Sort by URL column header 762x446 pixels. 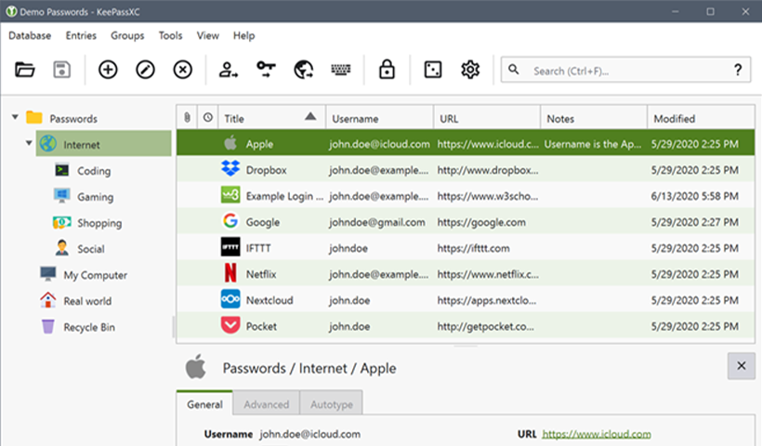[x=487, y=118]
